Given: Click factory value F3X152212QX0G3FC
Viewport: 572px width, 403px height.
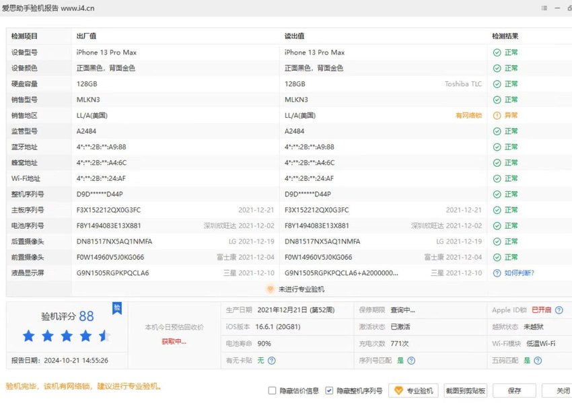Looking at the screenshot, I should point(109,210).
